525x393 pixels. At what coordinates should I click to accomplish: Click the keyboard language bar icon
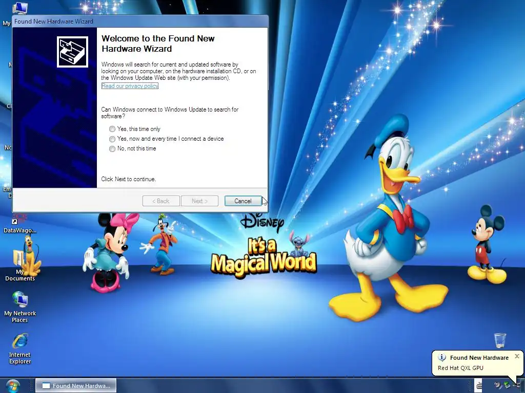[479, 386]
